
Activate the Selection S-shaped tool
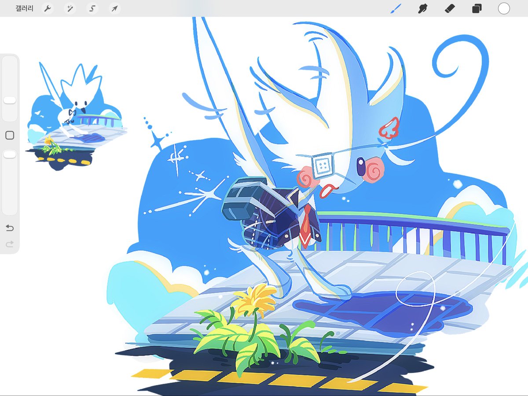point(92,8)
